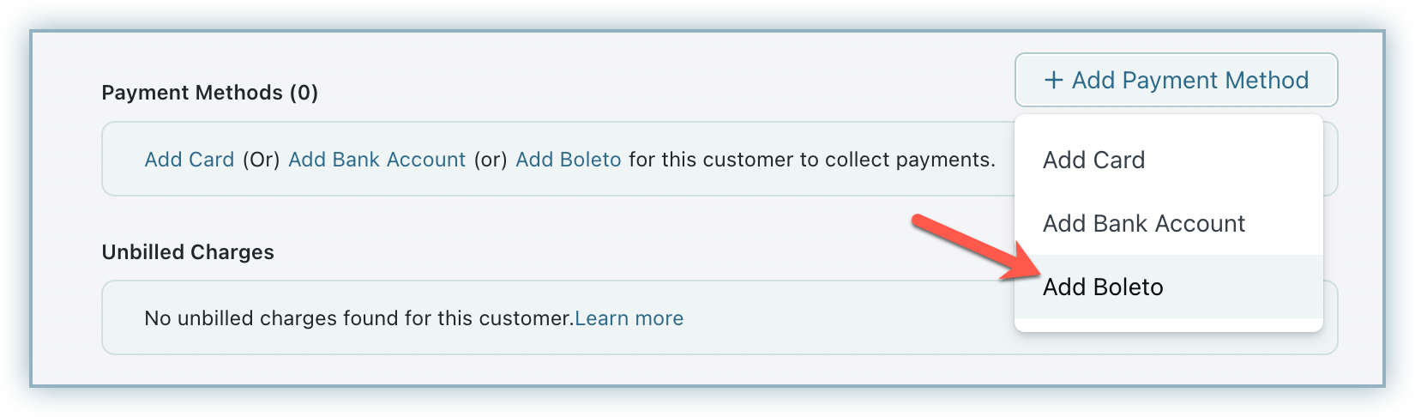Open the Add Payment Method dropdown button
The width and height of the screenshot is (1415, 417).
[x=1176, y=80]
